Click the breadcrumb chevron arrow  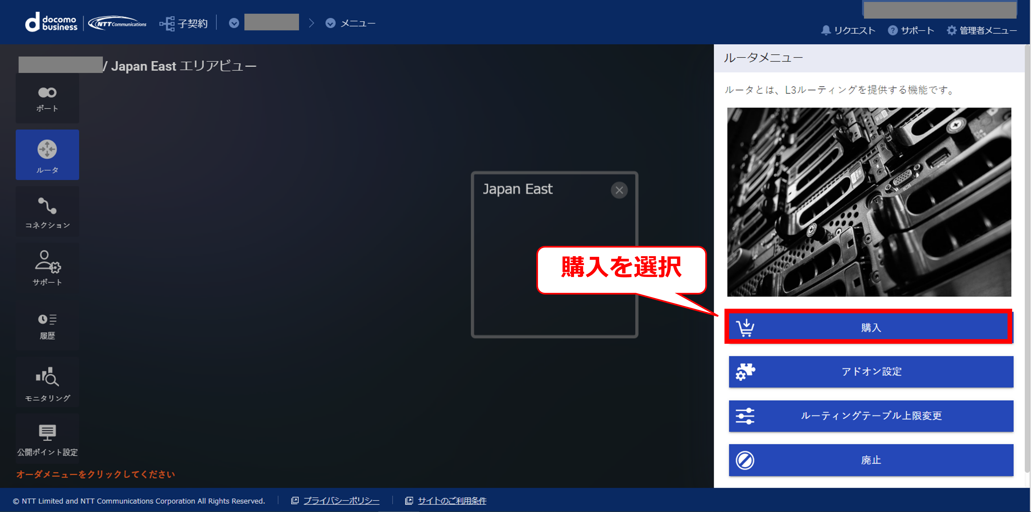[311, 23]
